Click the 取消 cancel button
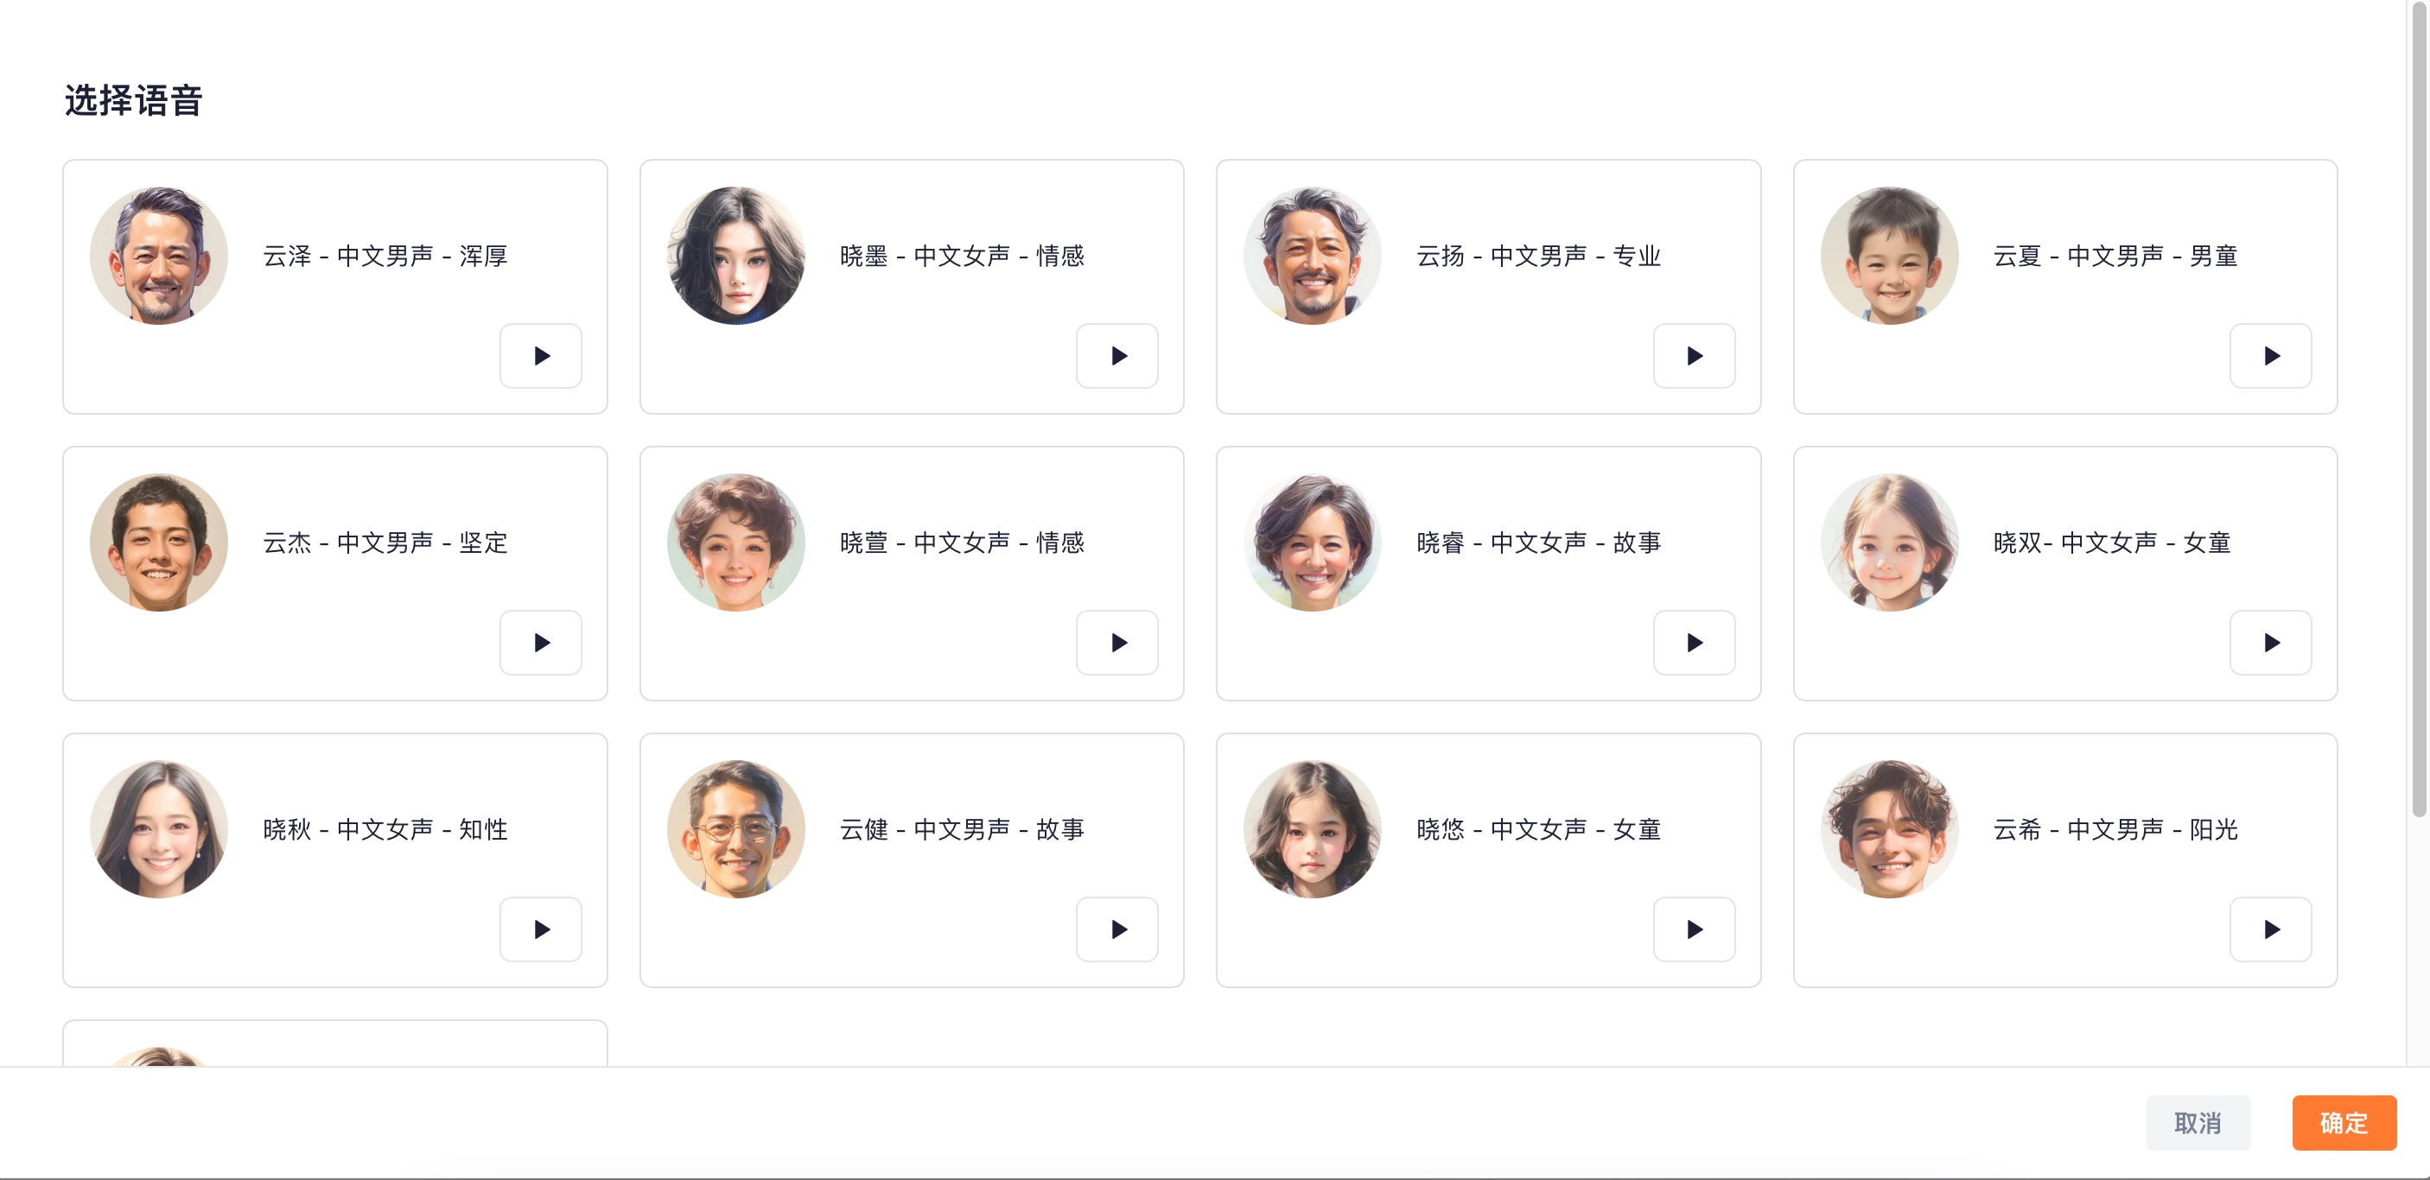Viewport: 2430px width, 1180px height. click(x=2198, y=1122)
